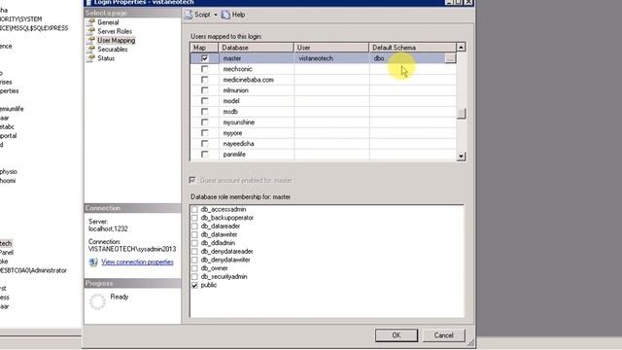Click the connection properties icon
The image size is (622, 350).
[93, 262]
